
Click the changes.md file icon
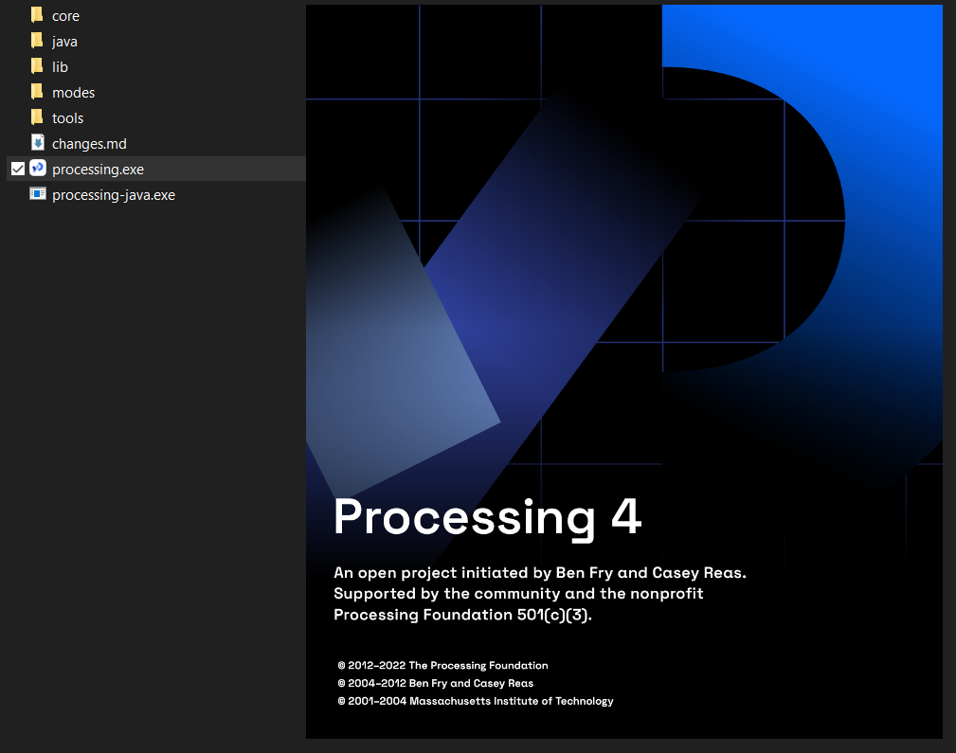coord(38,143)
